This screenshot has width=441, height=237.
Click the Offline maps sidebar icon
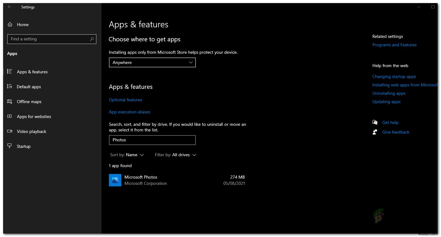coord(10,102)
